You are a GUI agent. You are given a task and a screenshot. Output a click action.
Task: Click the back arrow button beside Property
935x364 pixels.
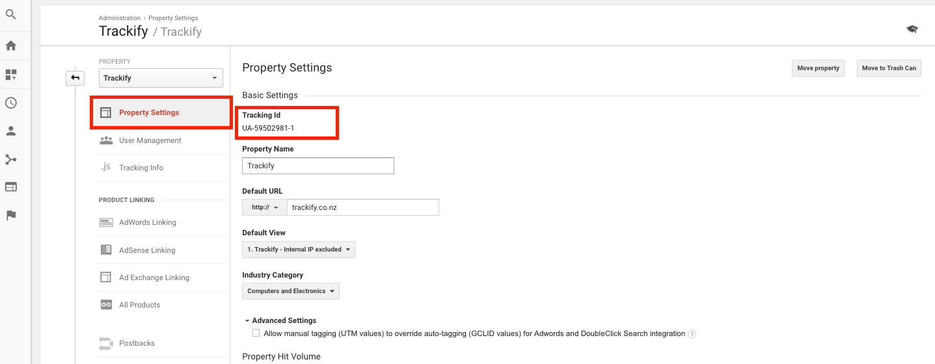click(75, 78)
